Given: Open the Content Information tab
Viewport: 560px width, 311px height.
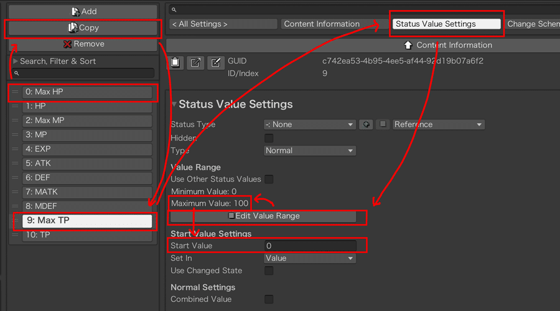Looking at the screenshot, I should 334,24.
